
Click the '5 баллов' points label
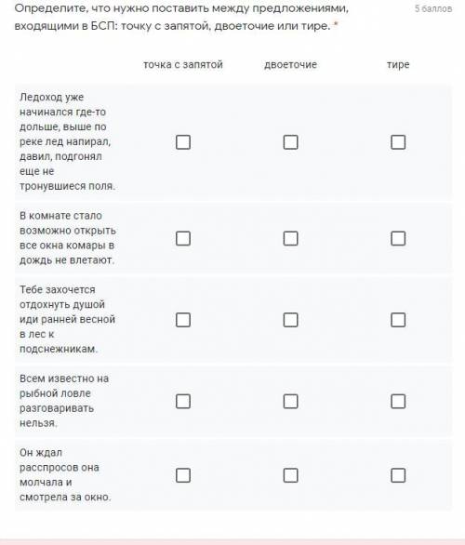[433, 8]
